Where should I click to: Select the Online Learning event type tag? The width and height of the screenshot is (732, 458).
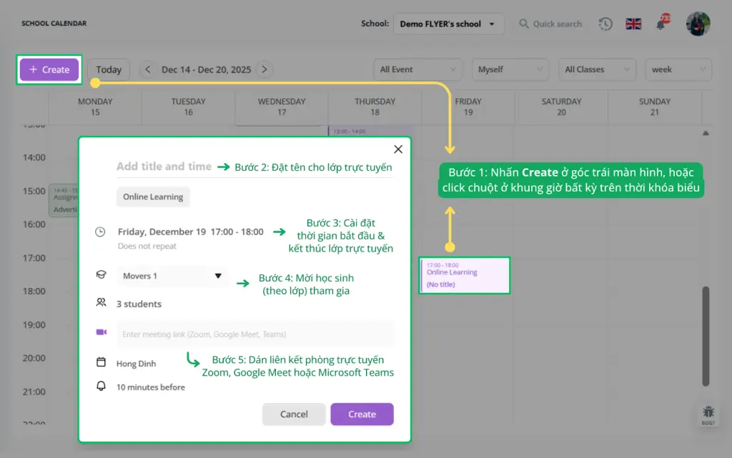click(153, 197)
